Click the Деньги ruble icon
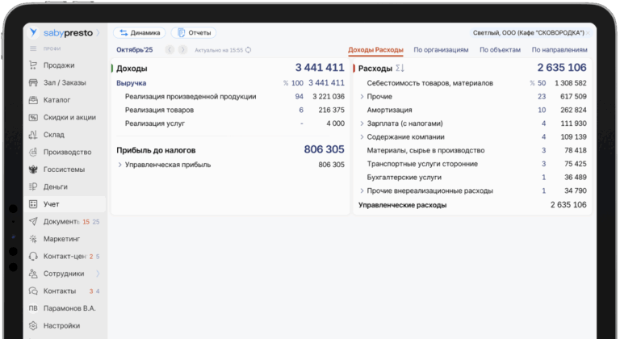Viewport: 620px width, 339px height. coord(33,186)
